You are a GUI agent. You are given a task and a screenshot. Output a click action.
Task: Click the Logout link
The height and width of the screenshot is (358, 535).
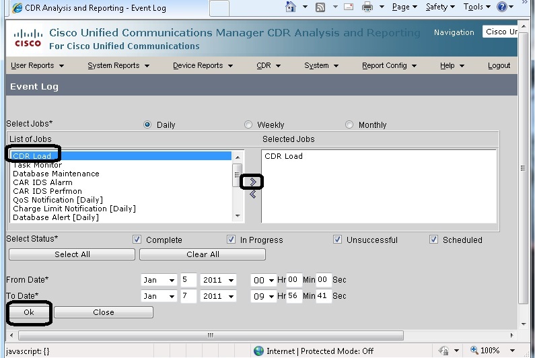(x=499, y=65)
